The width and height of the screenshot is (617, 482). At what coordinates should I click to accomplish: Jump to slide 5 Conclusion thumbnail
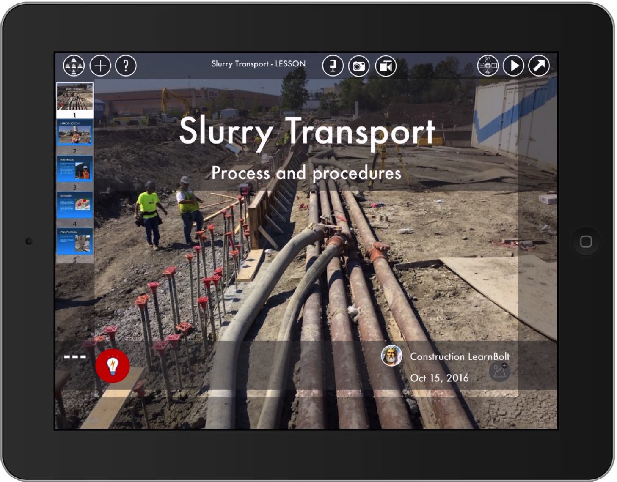[x=75, y=242]
